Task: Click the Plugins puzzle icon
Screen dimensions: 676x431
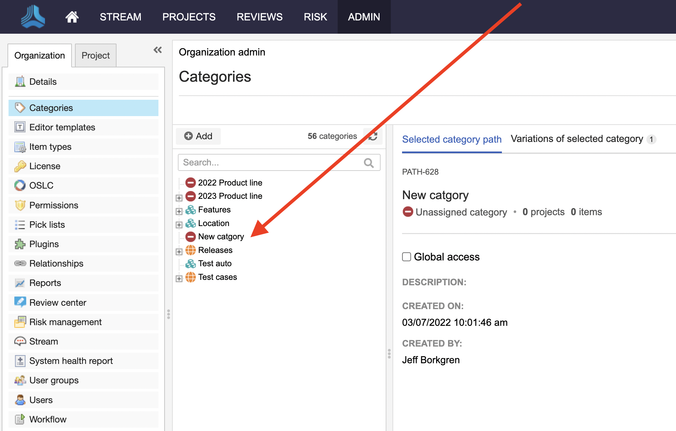Action: [x=20, y=244]
